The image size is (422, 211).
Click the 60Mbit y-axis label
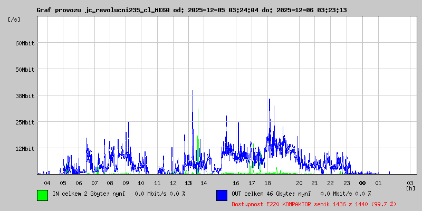click(x=24, y=43)
